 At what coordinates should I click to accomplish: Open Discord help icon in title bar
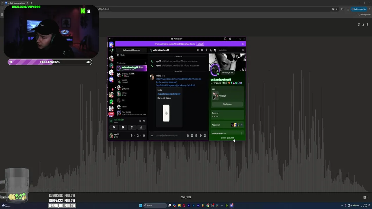tap(230, 39)
